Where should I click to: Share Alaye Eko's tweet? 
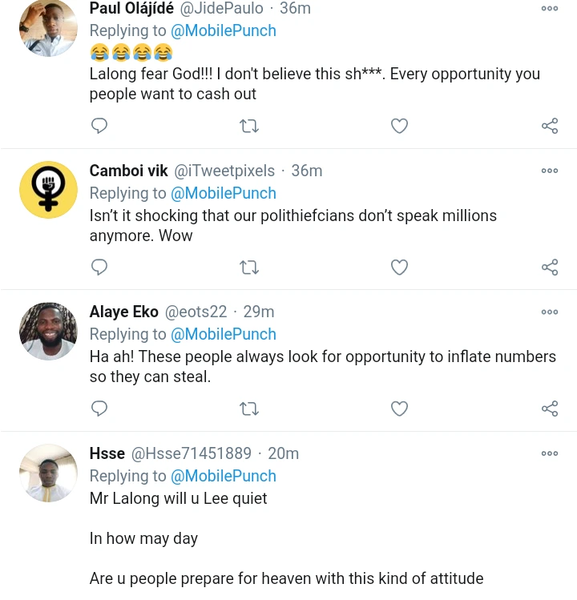550,409
